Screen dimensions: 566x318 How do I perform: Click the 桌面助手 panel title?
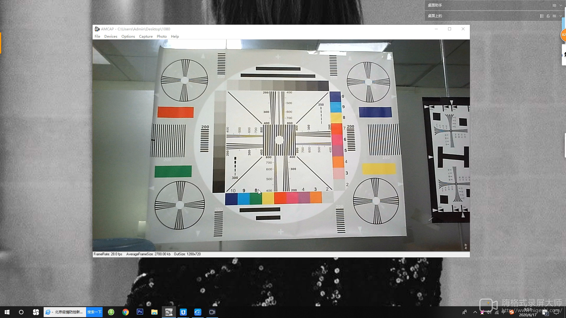pyautogui.click(x=435, y=5)
